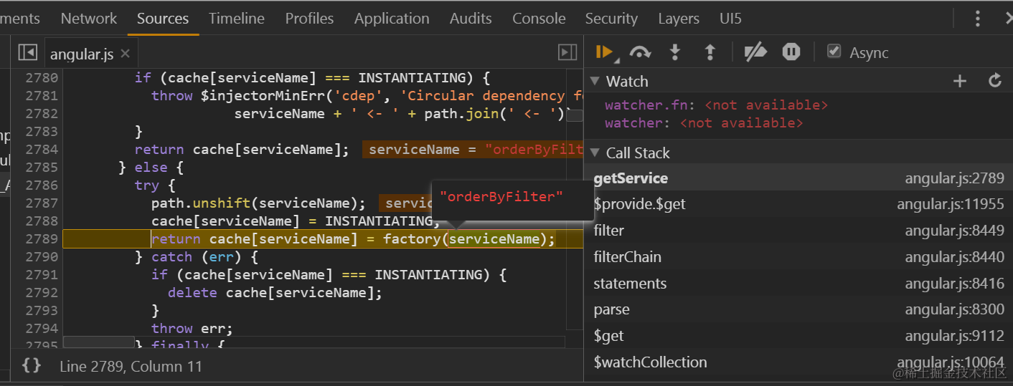Select statements call stack frame
1013x386 pixels.
pos(798,283)
